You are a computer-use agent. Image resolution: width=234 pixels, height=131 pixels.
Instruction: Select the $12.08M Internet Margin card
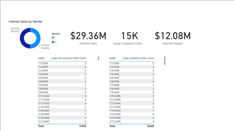coord(173,38)
